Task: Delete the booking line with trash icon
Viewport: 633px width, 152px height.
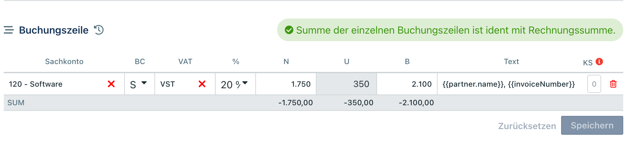Action: pos(613,84)
